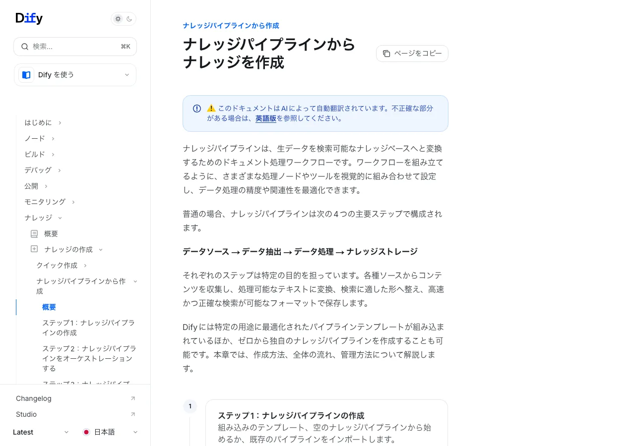Open the Changelog link
The height and width of the screenshot is (446, 635).
34,398
